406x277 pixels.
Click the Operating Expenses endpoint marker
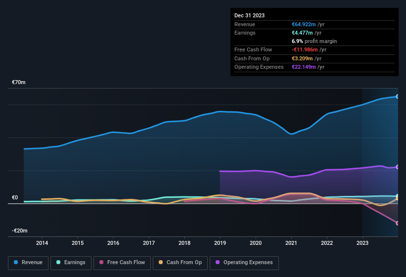tap(397, 167)
